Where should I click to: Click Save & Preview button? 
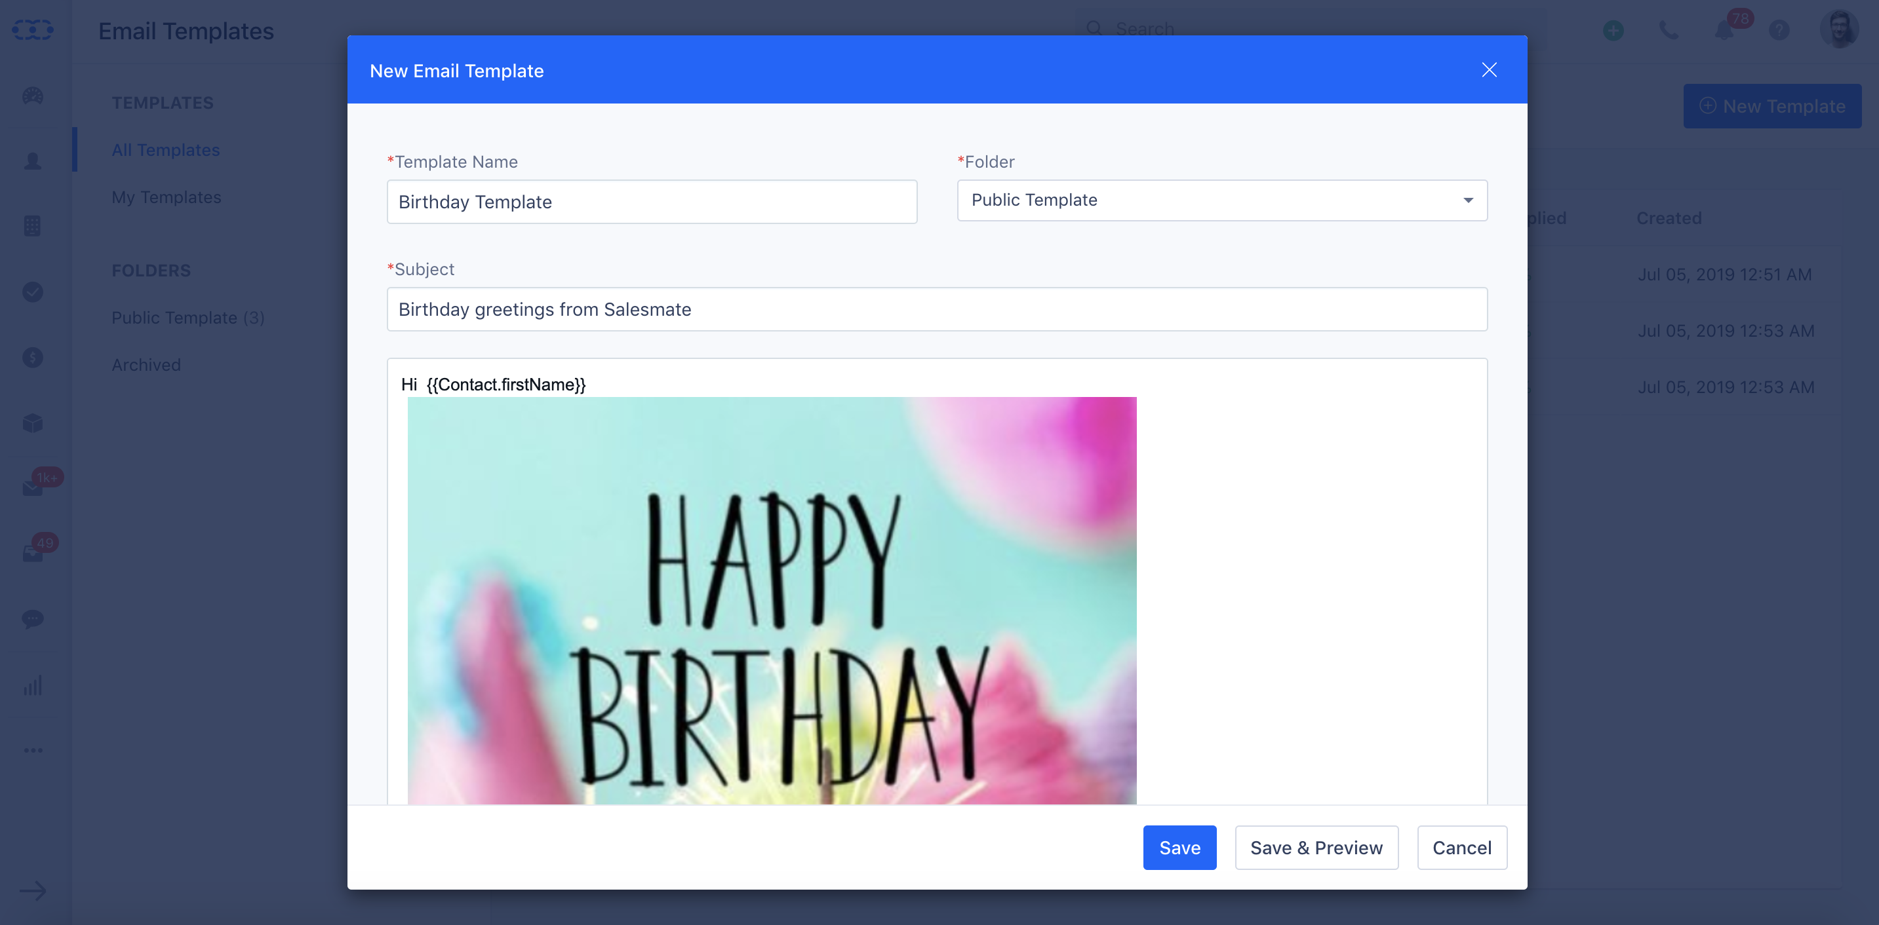click(x=1316, y=848)
